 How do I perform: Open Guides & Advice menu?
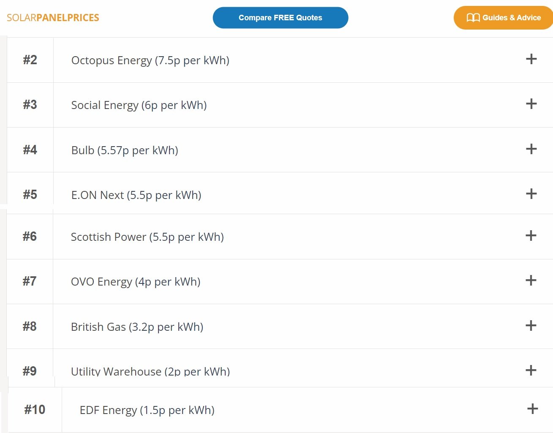tap(503, 18)
